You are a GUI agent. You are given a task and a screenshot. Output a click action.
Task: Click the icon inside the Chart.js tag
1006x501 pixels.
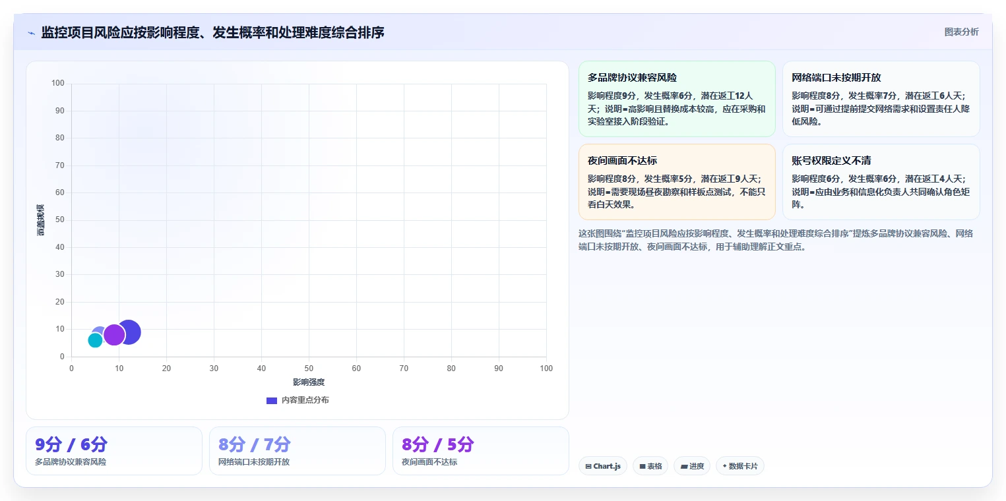pyautogui.click(x=588, y=467)
